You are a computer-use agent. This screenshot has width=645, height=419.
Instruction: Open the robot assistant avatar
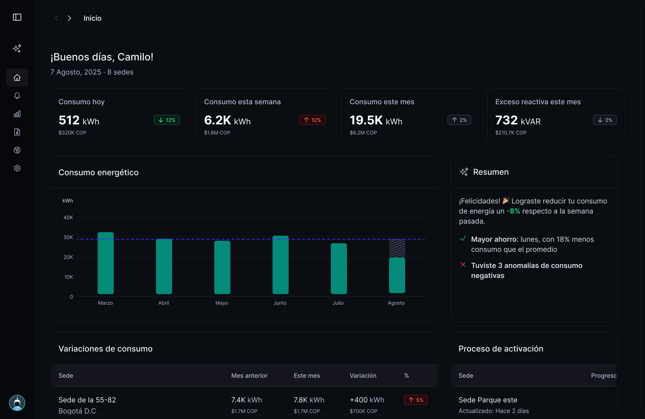coord(17,403)
